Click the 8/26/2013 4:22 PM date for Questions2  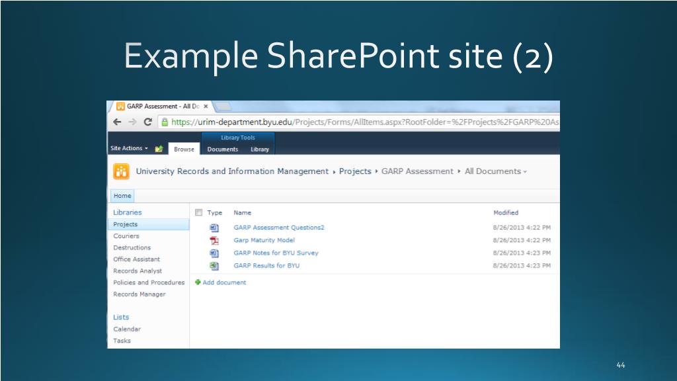pyautogui.click(x=522, y=228)
